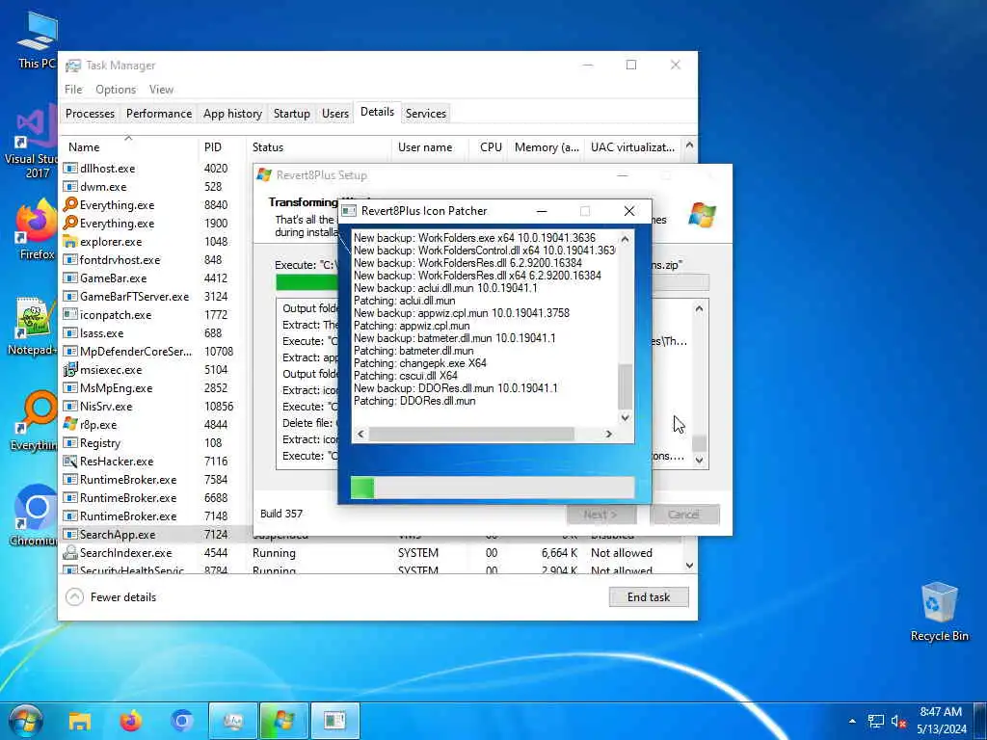This screenshot has height=740, width=987.
Task: Switch to the Services tab
Action: tap(425, 114)
